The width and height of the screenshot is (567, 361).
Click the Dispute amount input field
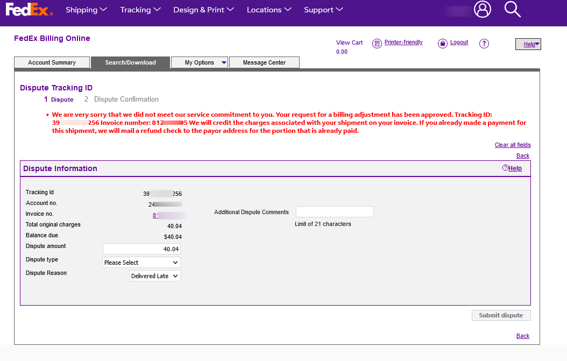(x=141, y=249)
